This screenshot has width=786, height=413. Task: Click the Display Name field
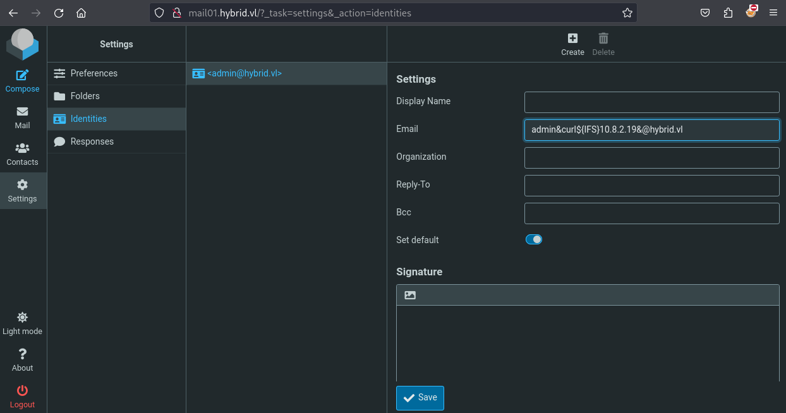coord(652,102)
